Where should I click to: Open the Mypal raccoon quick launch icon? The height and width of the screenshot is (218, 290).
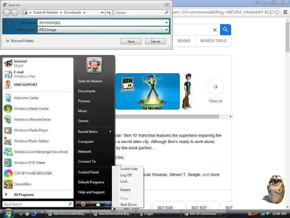[20, 214]
